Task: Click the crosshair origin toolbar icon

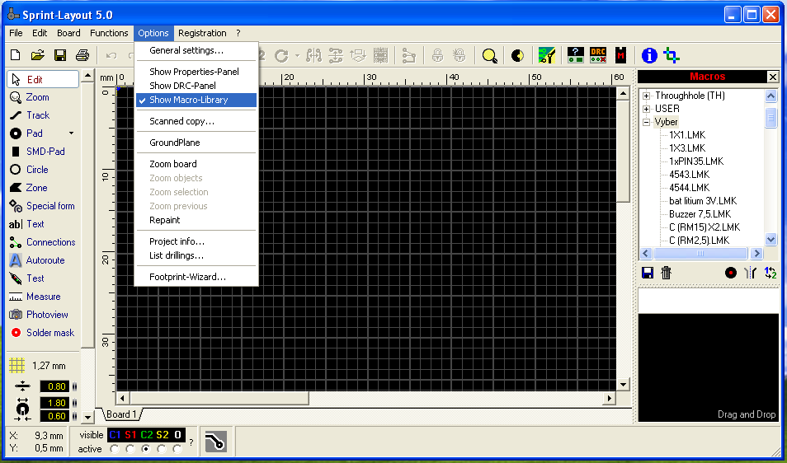Action: click(672, 55)
